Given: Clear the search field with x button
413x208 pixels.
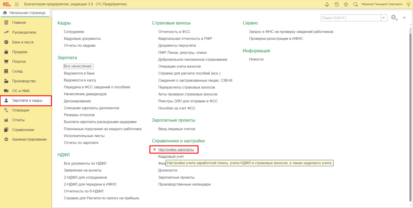Looking at the screenshot, I should pyautogui.click(x=384, y=18).
